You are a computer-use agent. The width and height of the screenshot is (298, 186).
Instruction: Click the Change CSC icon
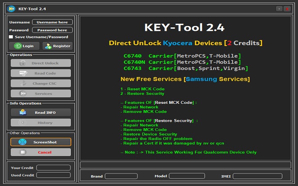[23, 83]
